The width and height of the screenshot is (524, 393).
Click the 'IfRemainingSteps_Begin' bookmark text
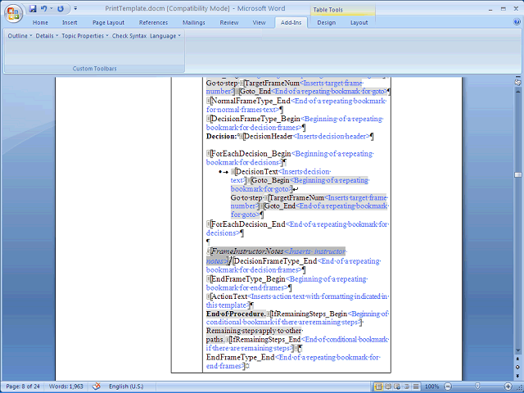click(309, 314)
